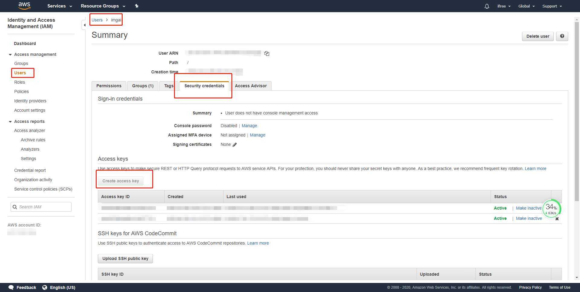Open Policies in the sidebar
580x292 pixels.
21,91
